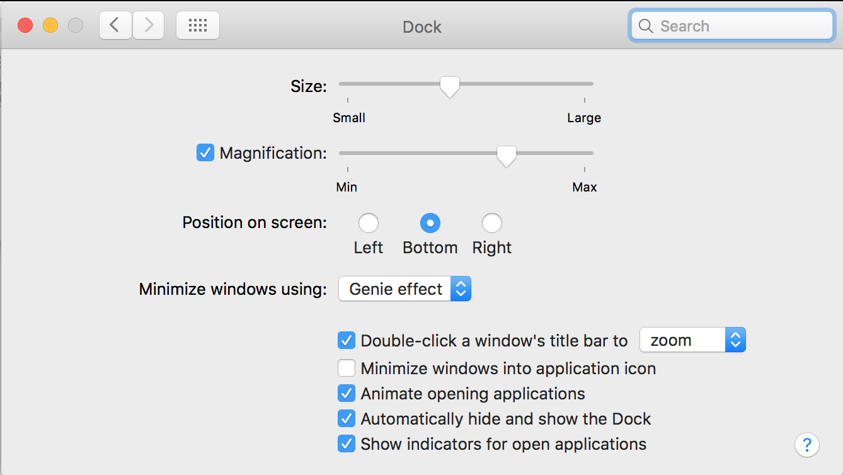Open the Genie effect dropdown
This screenshot has height=475, width=843.
click(x=404, y=289)
